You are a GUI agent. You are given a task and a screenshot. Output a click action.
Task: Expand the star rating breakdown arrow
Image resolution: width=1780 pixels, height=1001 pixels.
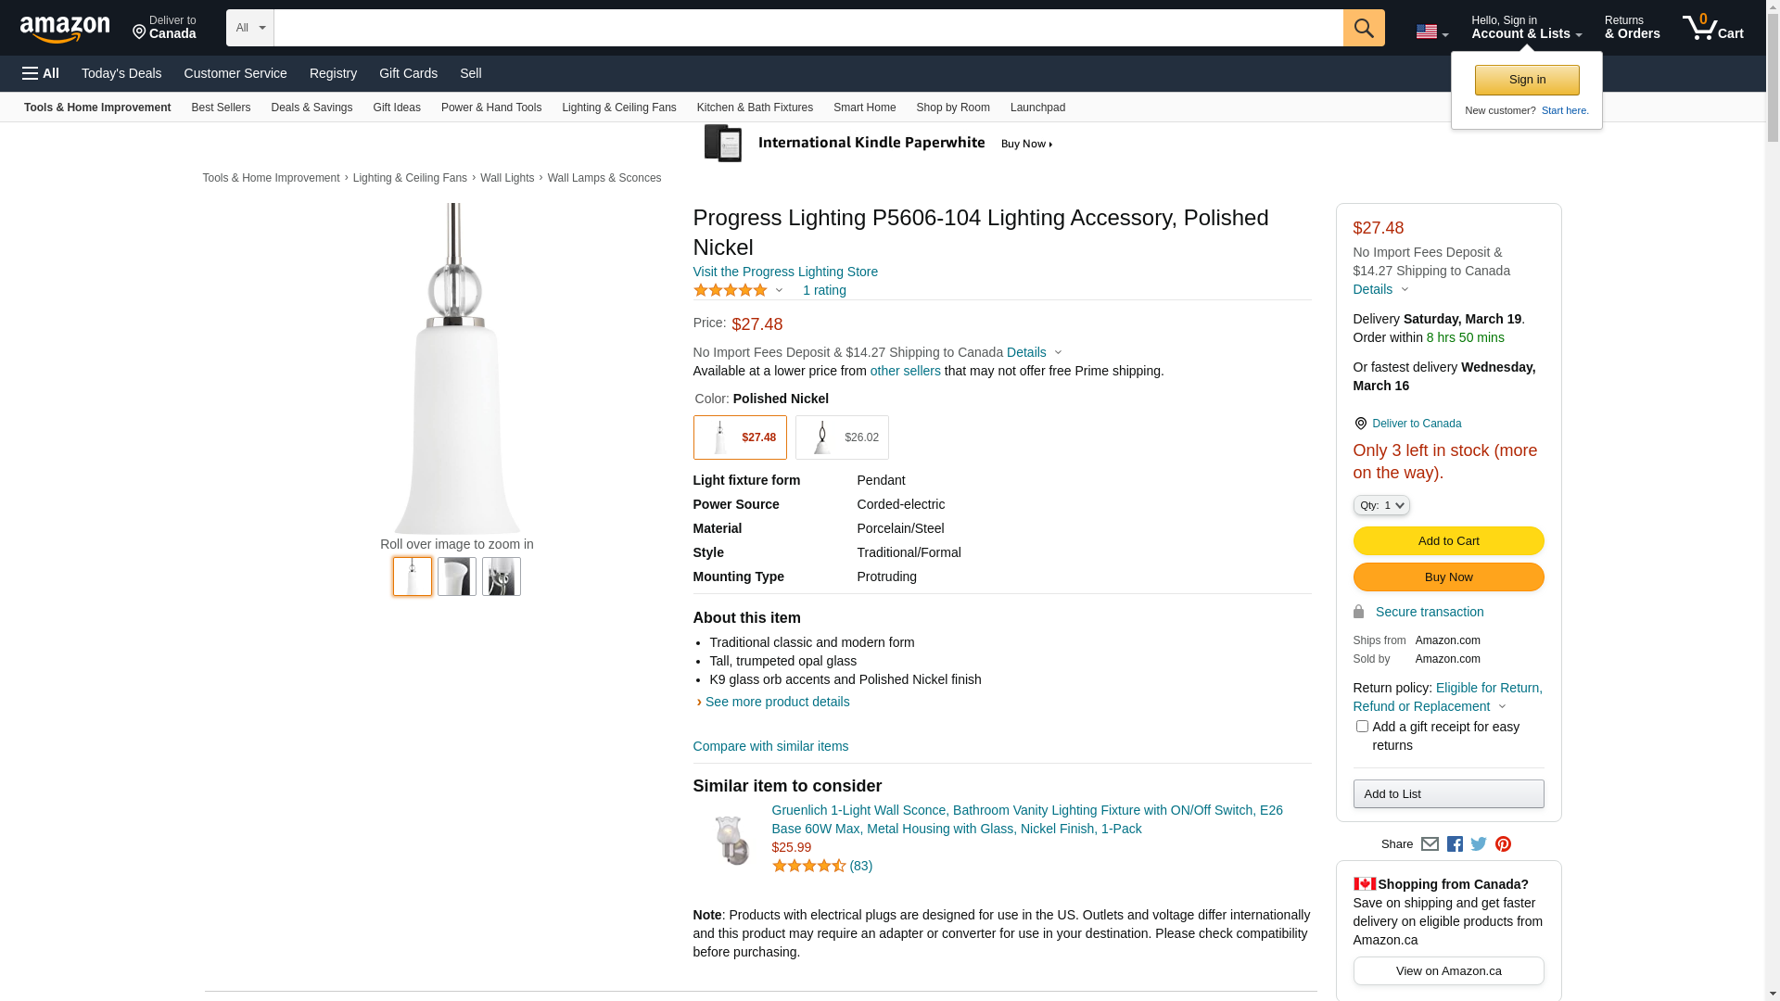click(779, 291)
